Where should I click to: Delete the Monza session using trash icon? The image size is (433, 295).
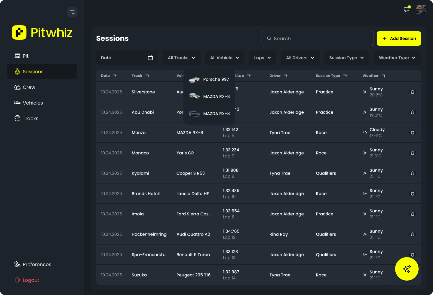point(412,132)
